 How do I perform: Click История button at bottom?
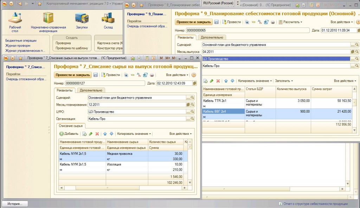[x=15, y=204]
